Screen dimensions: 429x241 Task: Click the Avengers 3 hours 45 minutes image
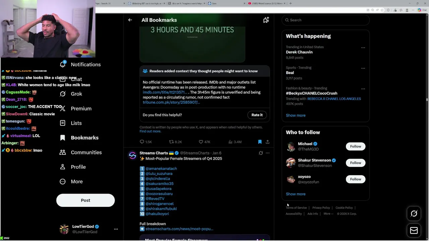tap(192, 44)
